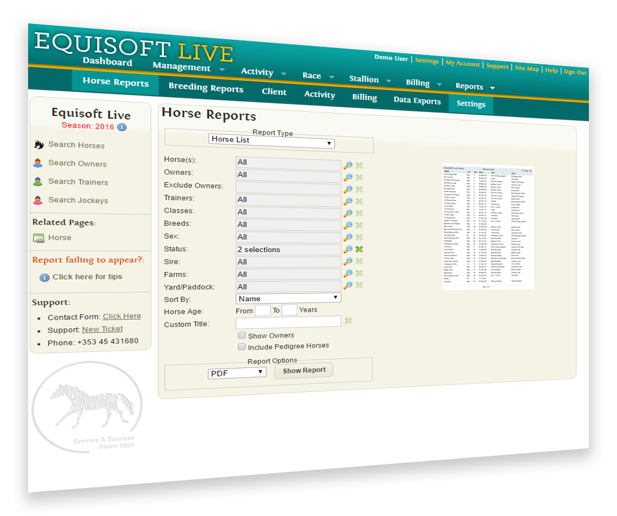
Task: Go to the Dashboard menu item
Action: (108, 61)
